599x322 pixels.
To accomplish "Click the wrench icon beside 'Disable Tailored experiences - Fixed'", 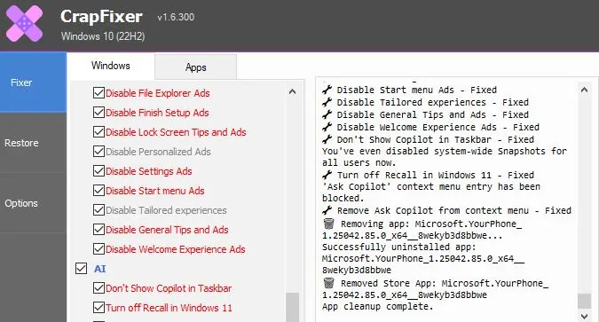I will coord(327,102).
